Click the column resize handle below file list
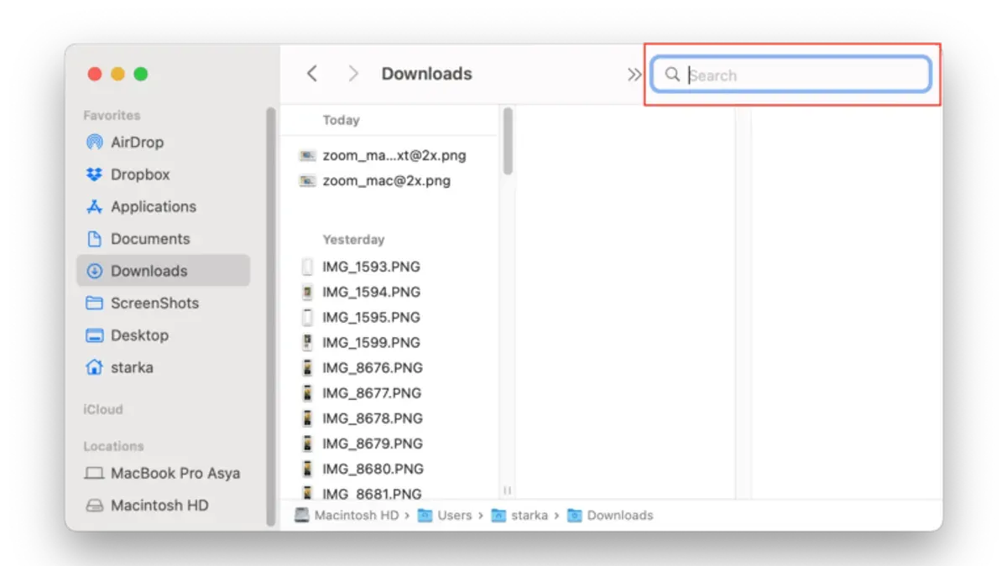The height and width of the screenshot is (566, 1007). [x=508, y=491]
